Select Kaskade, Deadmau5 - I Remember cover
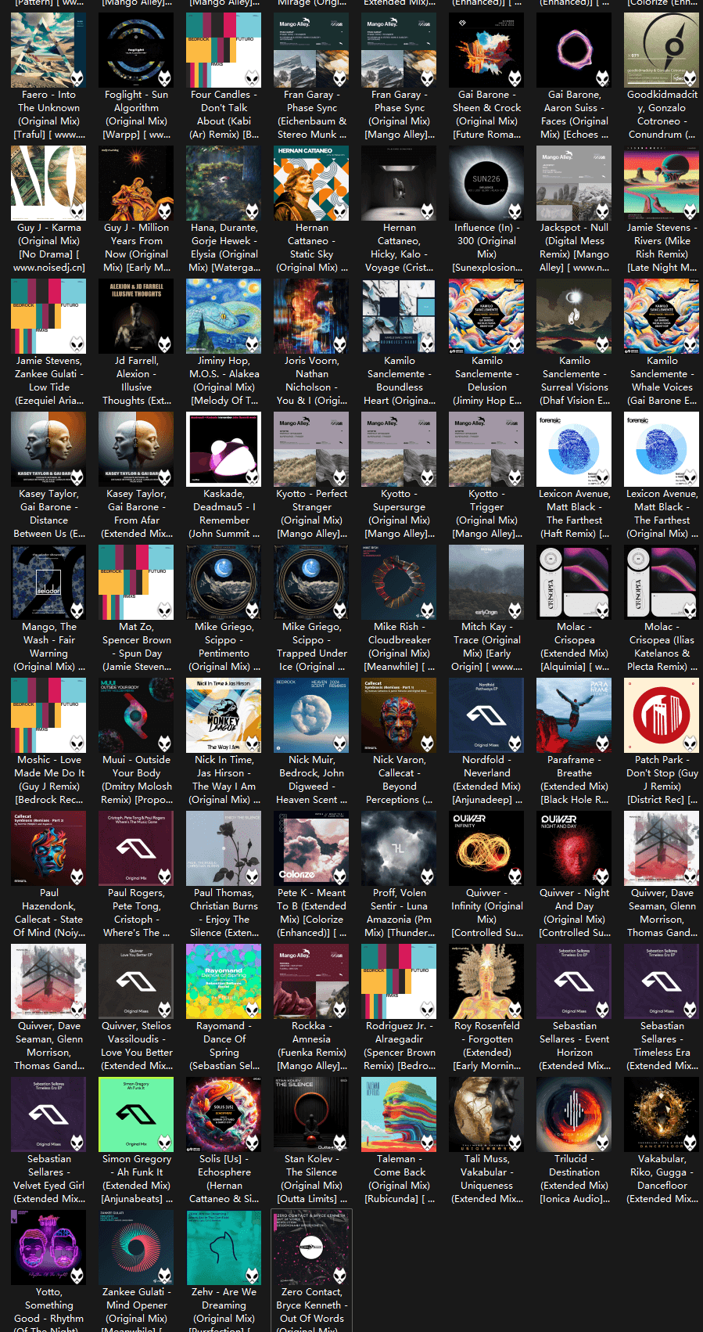Image resolution: width=703 pixels, height=1332 pixels. [x=224, y=449]
